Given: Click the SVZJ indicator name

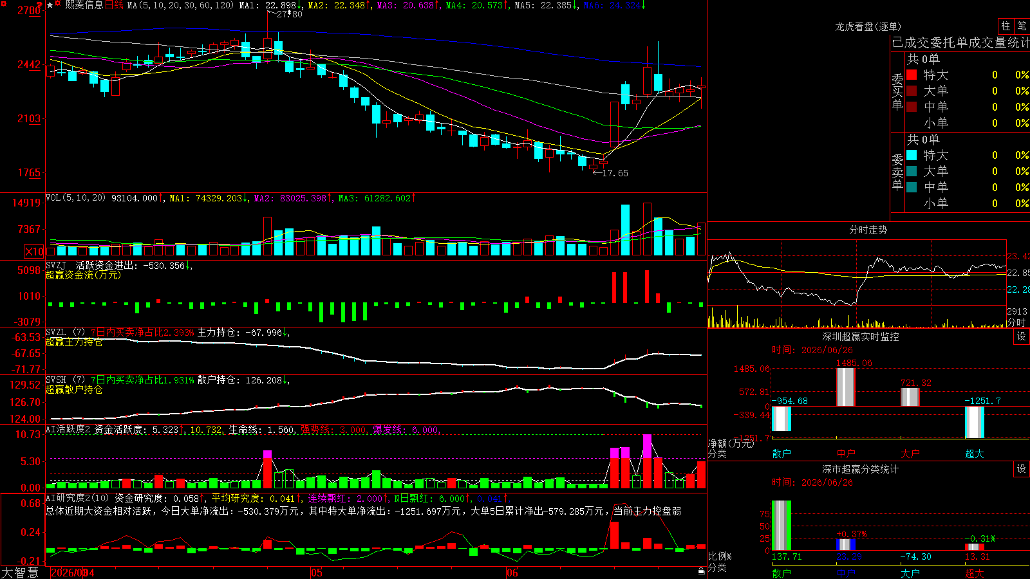Looking at the screenshot, I should pyautogui.click(x=55, y=265).
